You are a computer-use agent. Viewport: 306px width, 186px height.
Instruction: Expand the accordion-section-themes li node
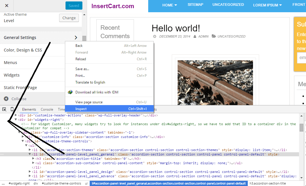pyautogui.click(x=30, y=150)
